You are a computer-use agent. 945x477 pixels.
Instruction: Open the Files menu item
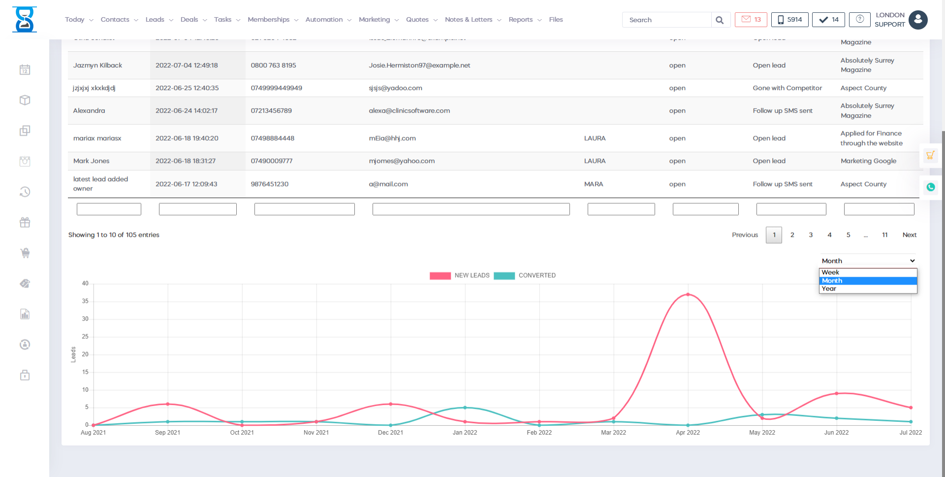coord(556,20)
